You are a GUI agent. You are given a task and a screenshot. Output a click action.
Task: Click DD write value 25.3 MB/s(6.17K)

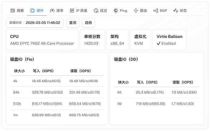click(x=150, y=92)
